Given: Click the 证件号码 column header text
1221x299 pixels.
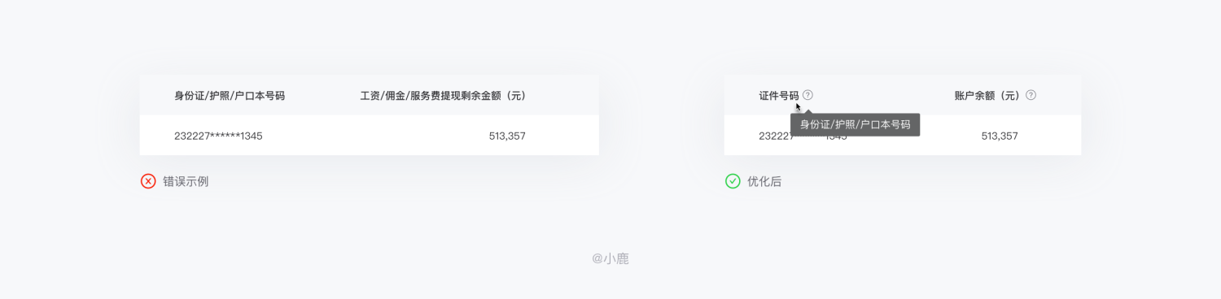Looking at the screenshot, I should click(778, 95).
